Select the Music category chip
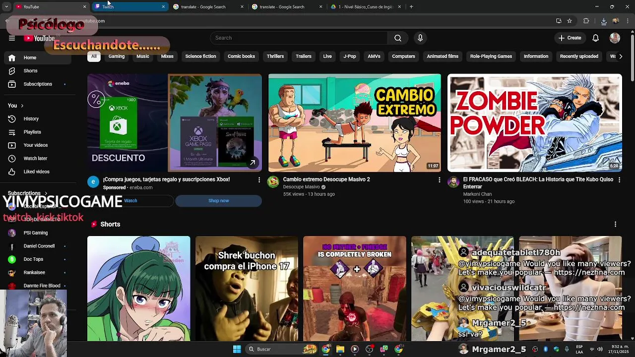The height and width of the screenshot is (357, 635). [x=143, y=57]
